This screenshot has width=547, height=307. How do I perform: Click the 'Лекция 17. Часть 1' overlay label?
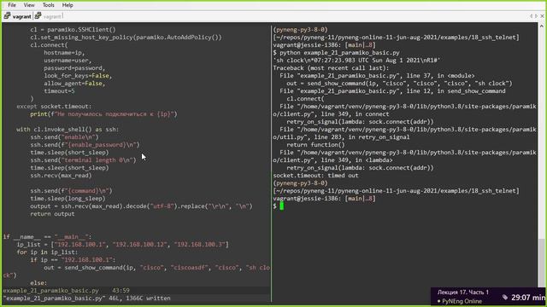(x=463, y=292)
